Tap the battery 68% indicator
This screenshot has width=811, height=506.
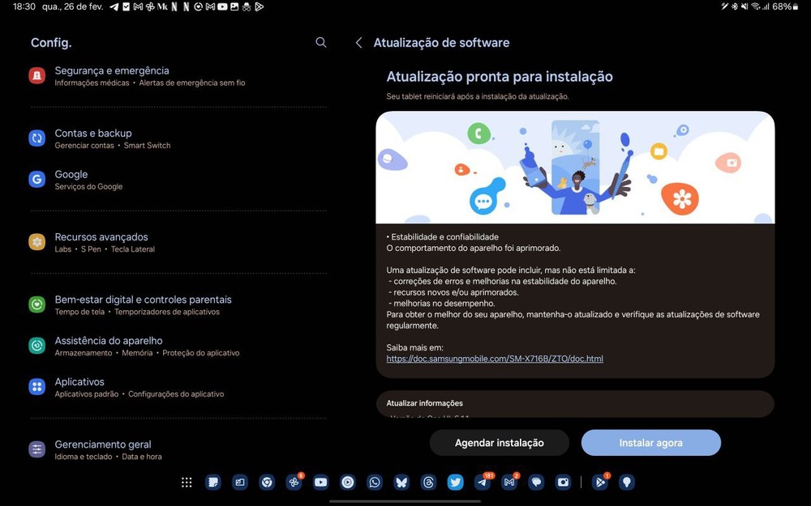[x=785, y=6]
